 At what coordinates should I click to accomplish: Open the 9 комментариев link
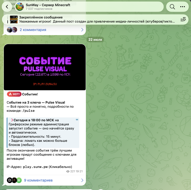pyautogui.click(x=38, y=180)
